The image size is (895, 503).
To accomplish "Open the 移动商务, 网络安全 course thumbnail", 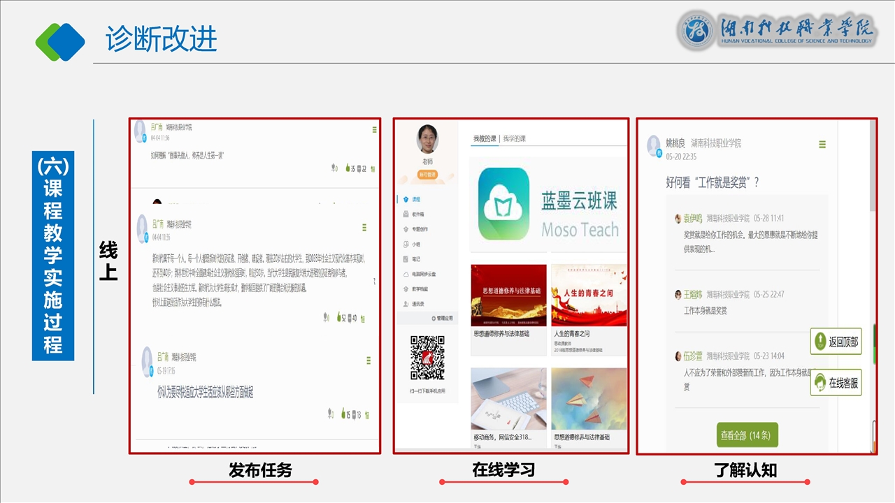I will click(x=508, y=399).
